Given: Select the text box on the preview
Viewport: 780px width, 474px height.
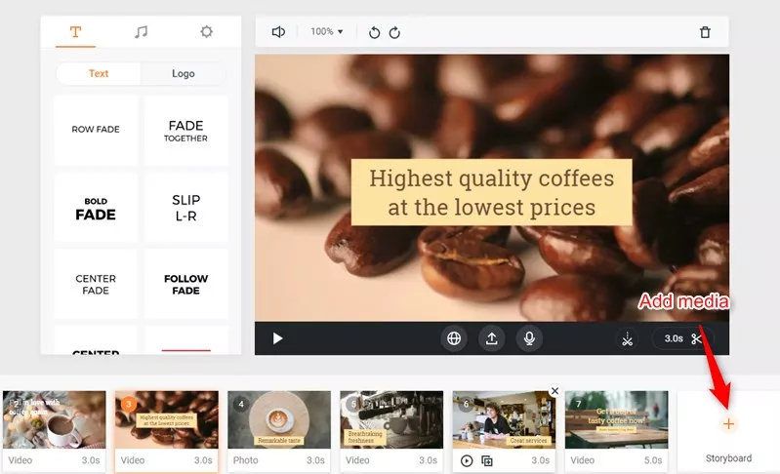Looking at the screenshot, I should pos(491,192).
